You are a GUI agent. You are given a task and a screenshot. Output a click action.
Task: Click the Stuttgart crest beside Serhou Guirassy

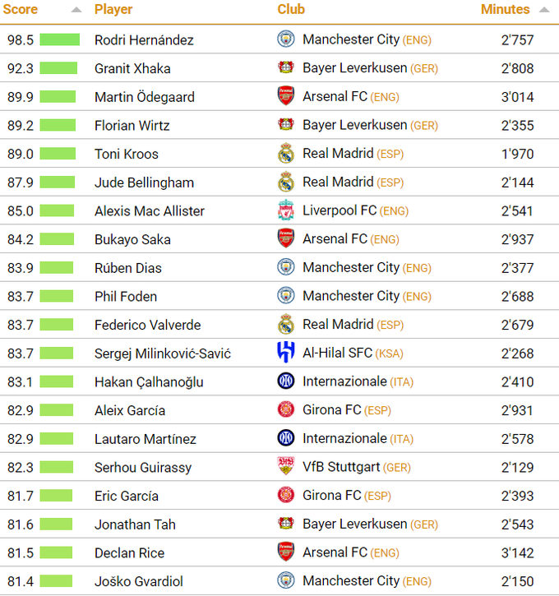click(x=286, y=467)
